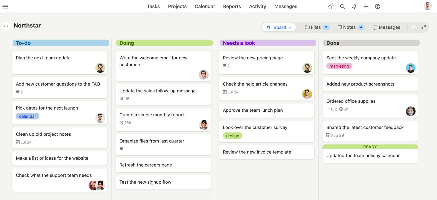Click the READY banner on holiday calendar card
Image resolution: width=437 pixels, height=200 pixels.
(370, 147)
